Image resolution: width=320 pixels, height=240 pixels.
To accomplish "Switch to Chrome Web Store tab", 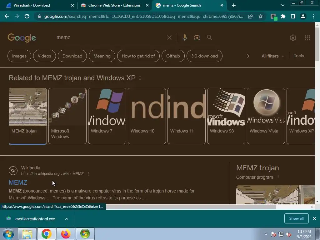I will [x=114, y=5].
